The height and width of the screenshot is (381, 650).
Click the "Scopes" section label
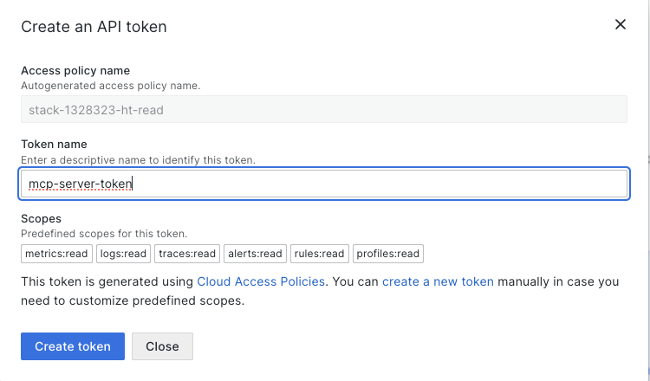41,219
